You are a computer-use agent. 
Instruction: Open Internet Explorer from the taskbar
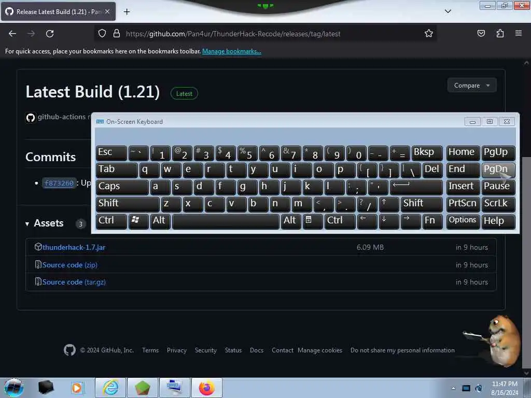tap(110, 388)
